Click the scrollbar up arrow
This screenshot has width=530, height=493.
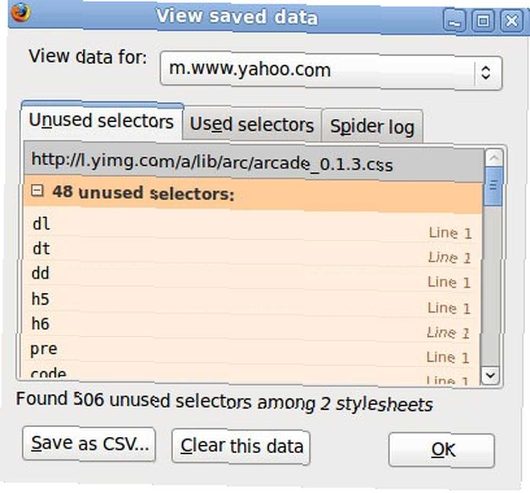coord(494,158)
